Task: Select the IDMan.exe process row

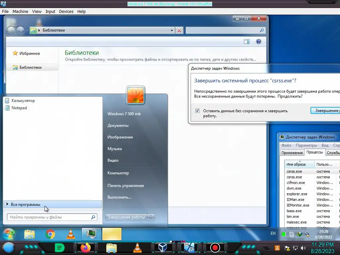Action: 312,200
